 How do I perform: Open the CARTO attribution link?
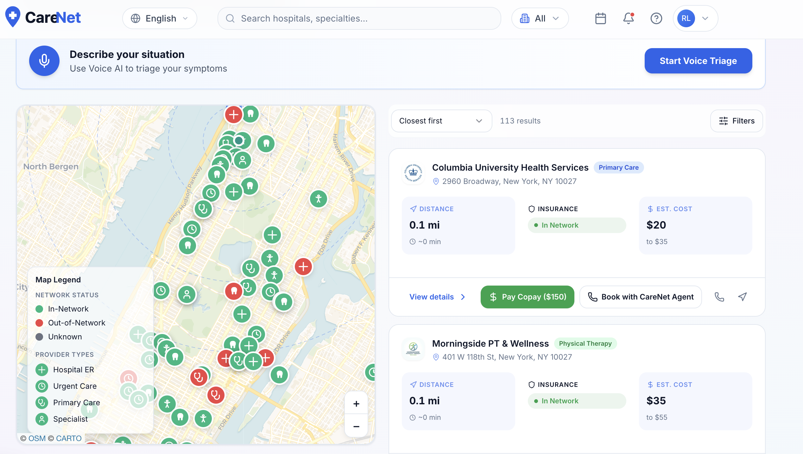(x=69, y=438)
